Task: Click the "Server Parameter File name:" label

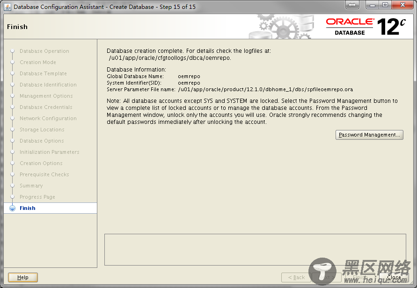Action: click(141, 90)
